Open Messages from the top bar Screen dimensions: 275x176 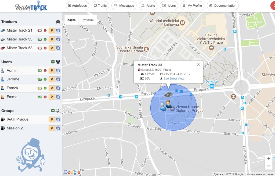click(x=124, y=6)
